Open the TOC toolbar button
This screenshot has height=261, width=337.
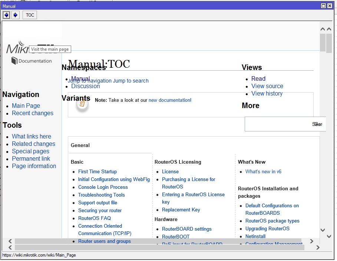tap(30, 15)
